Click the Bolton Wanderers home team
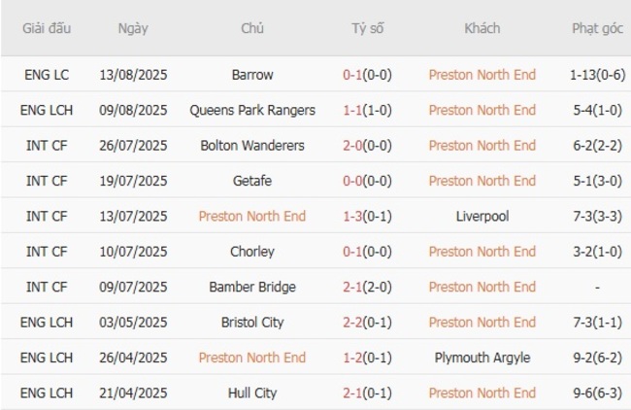 pos(252,146)
